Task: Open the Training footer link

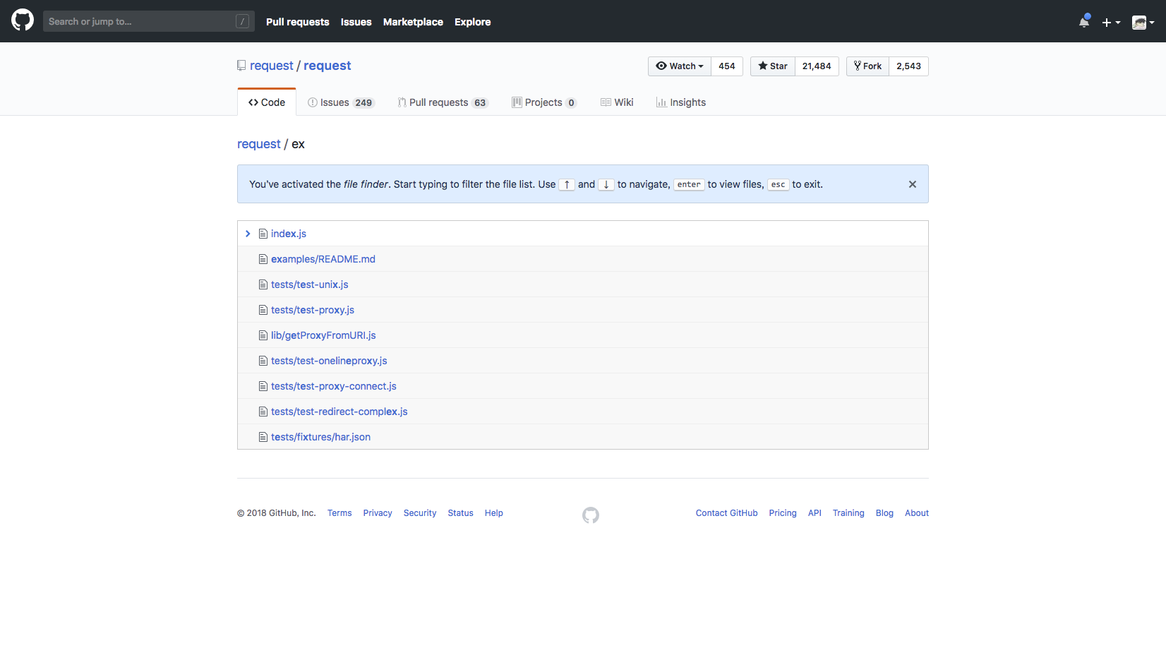Action: point(848,513)
